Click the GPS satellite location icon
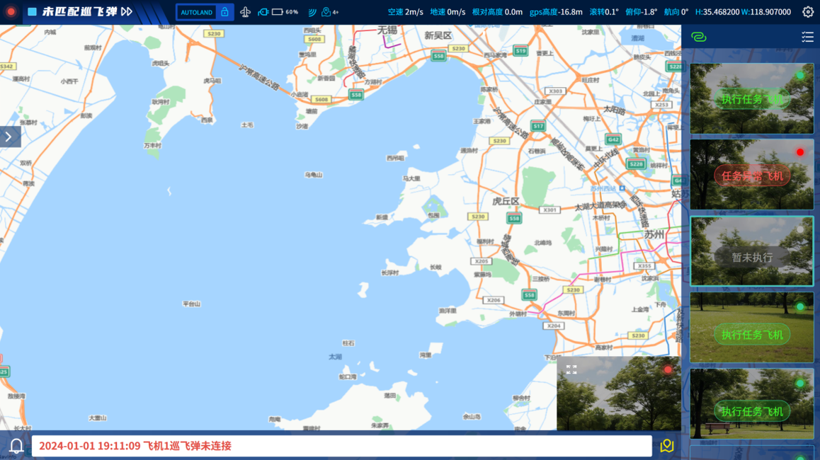820x460 pixels. 327,12
